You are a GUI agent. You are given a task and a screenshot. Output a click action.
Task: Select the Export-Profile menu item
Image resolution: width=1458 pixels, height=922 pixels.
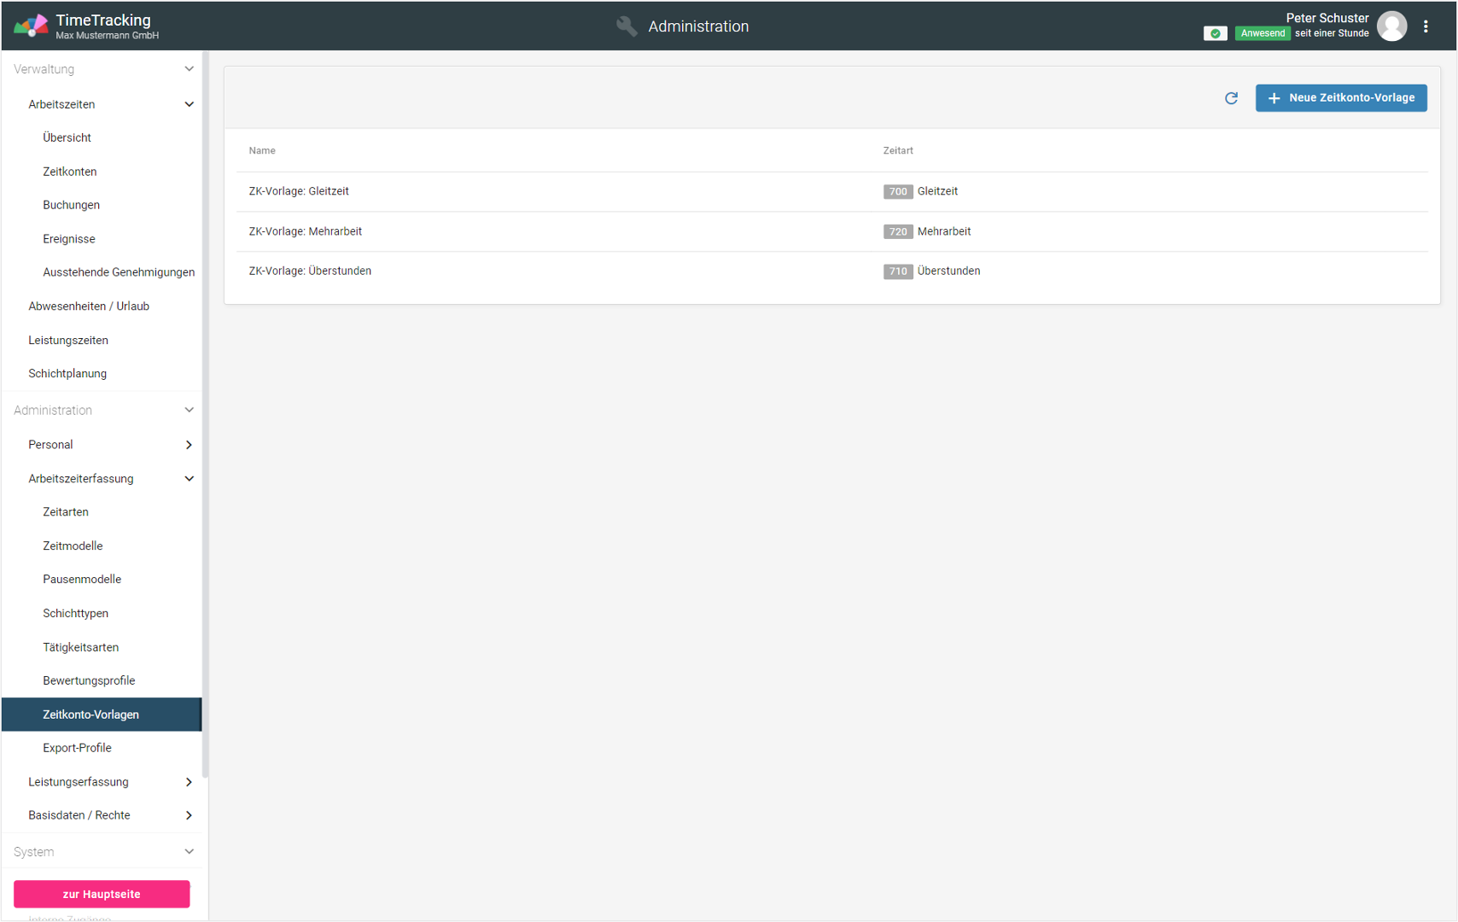77,748
